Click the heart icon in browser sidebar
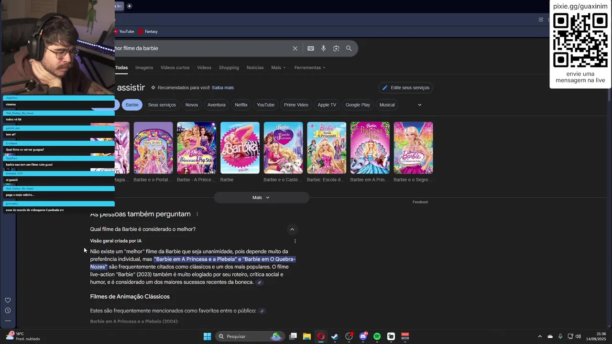 pos(8,300)
